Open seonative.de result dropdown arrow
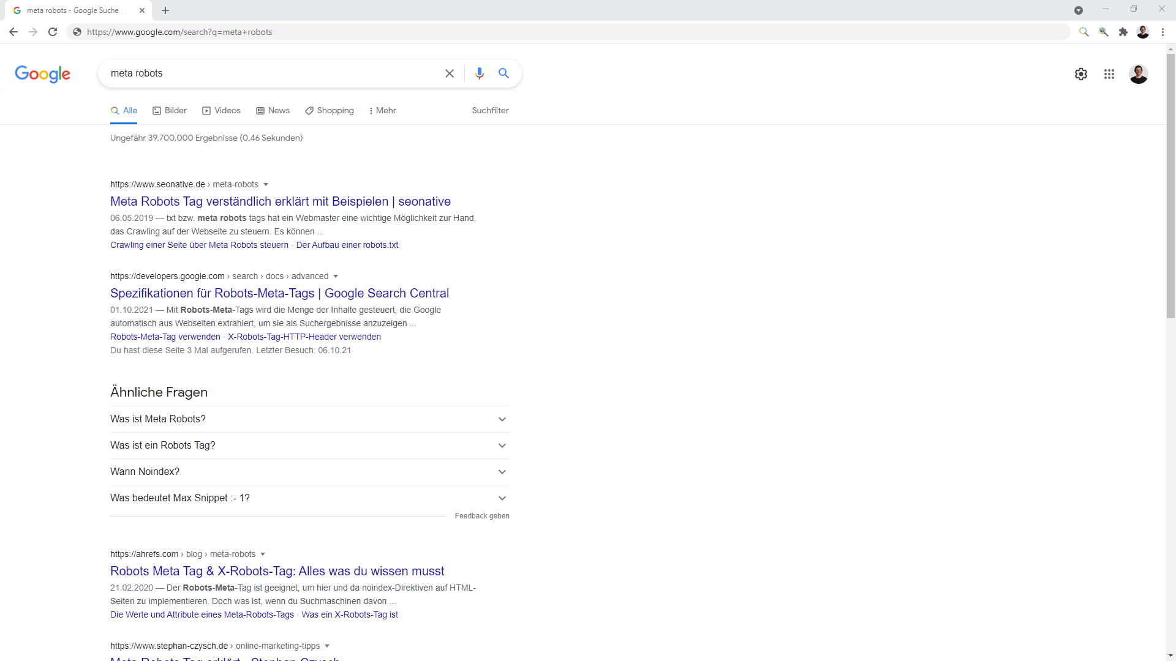 coord(266,184)
